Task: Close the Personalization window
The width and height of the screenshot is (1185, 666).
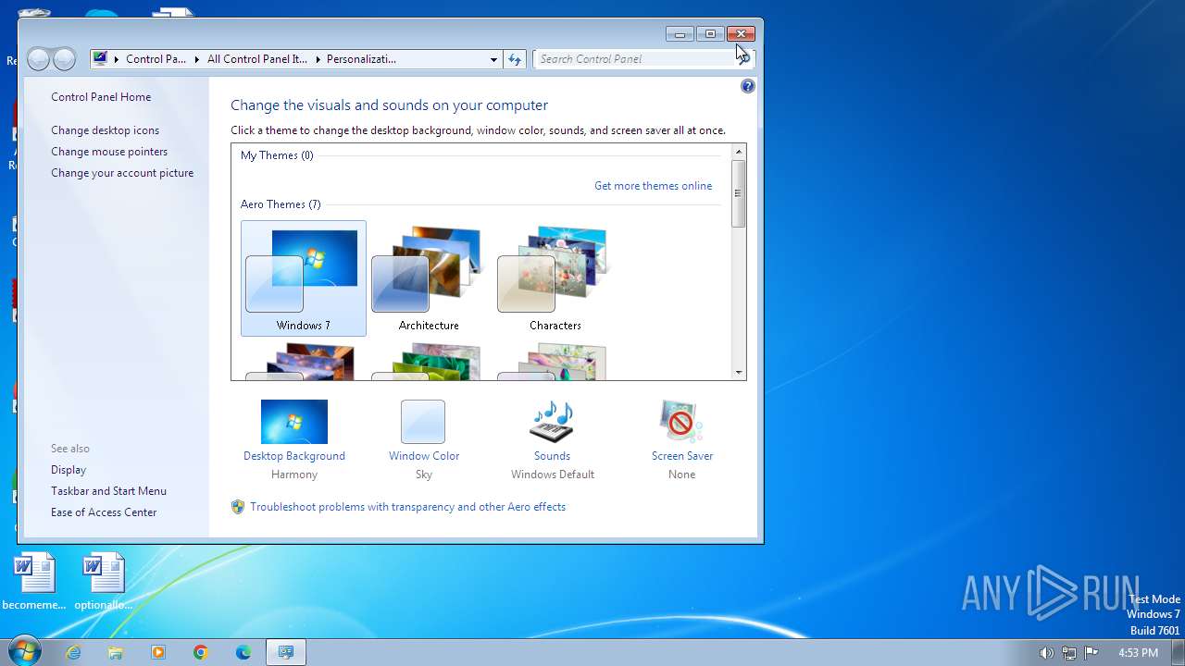Action: [741, 34]
